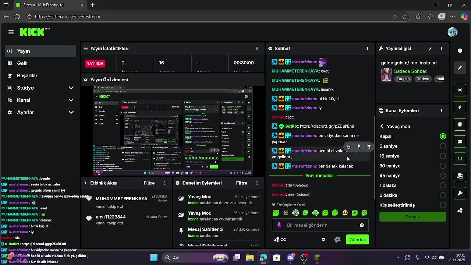
Task: Reload the page with browser refresh button
Action: 17,17
